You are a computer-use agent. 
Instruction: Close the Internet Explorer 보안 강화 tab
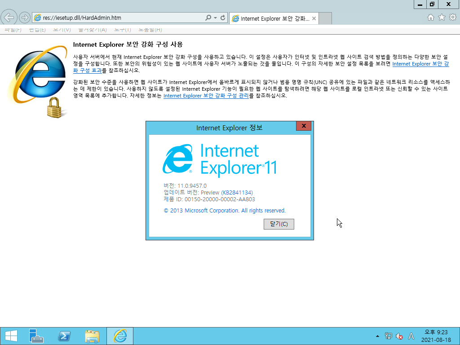(x=314, y=18)
